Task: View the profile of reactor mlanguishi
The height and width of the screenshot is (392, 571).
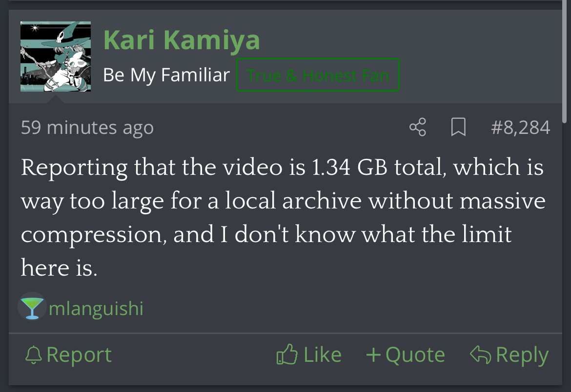Action: tap(96, 309)
